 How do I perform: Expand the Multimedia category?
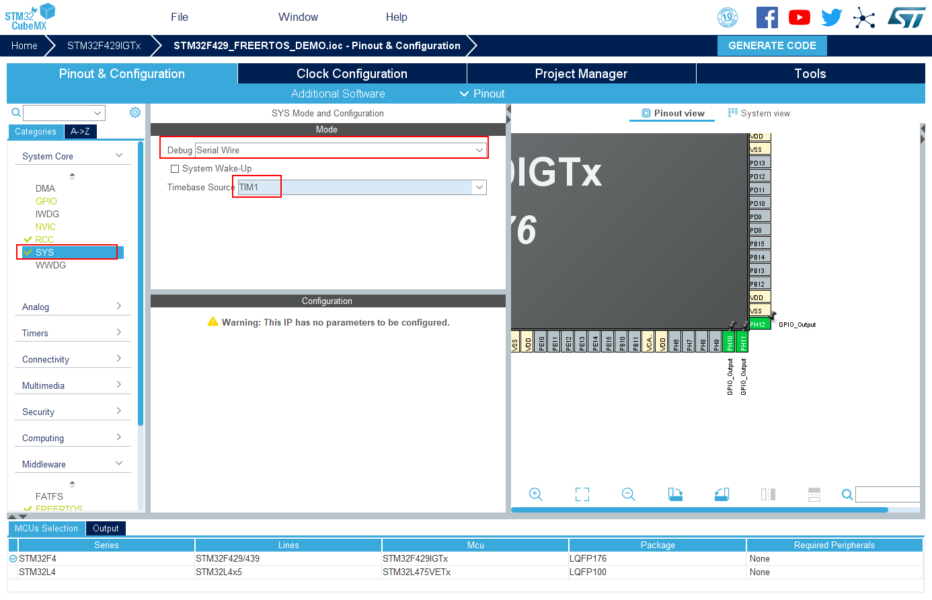pyautogui.click(x=73, y=385)
